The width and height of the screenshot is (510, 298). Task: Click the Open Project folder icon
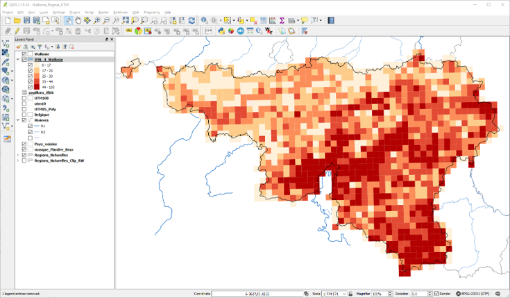(x=17, y=21)
